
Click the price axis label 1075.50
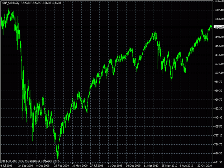(x=219, y=64)
